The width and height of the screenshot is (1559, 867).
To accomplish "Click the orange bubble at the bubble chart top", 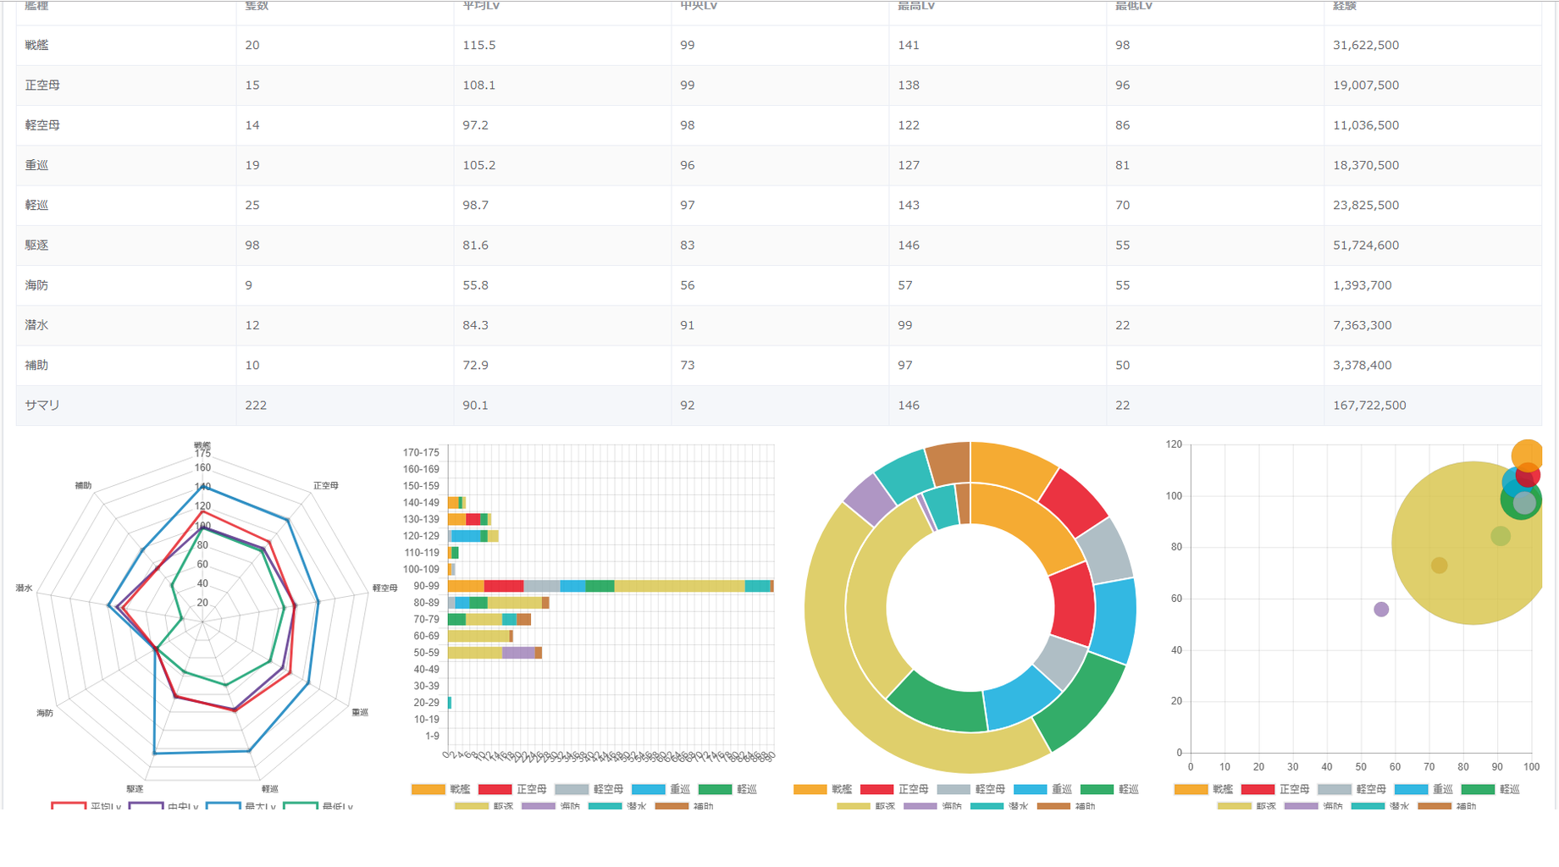I will (1527, 456).
